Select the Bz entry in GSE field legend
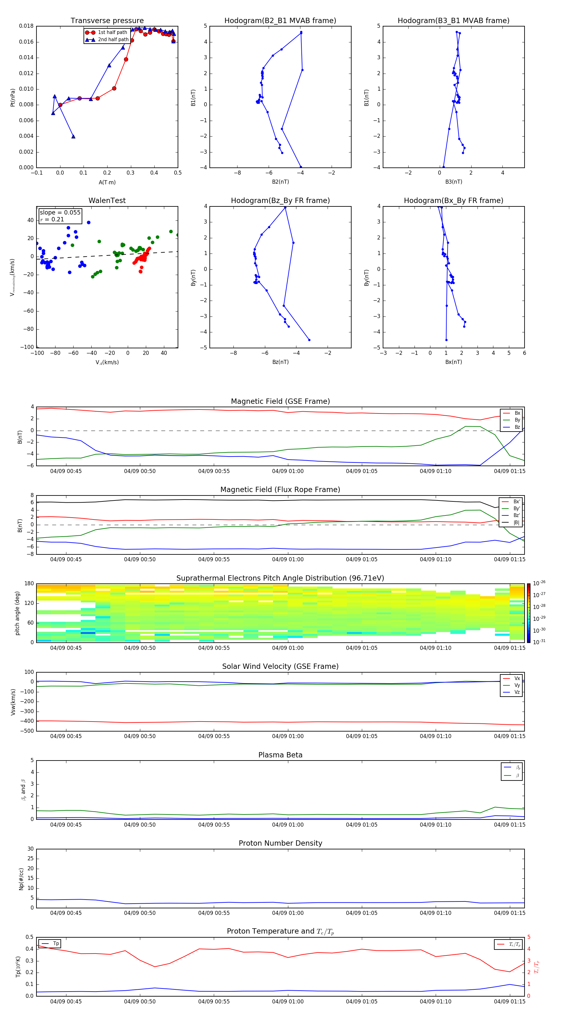 click(x=511, y=427)
